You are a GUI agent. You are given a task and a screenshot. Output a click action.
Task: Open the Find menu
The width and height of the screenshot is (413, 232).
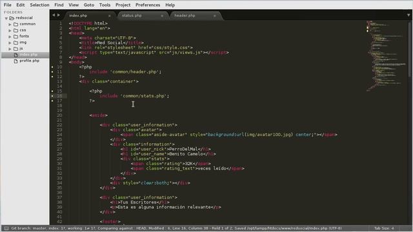click(x=59, y=5)
